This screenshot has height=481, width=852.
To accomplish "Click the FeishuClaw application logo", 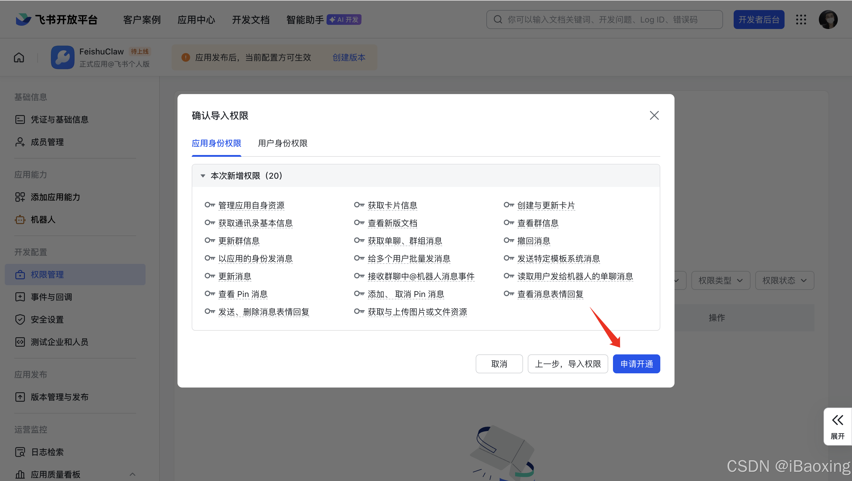I will click(62, 57).
